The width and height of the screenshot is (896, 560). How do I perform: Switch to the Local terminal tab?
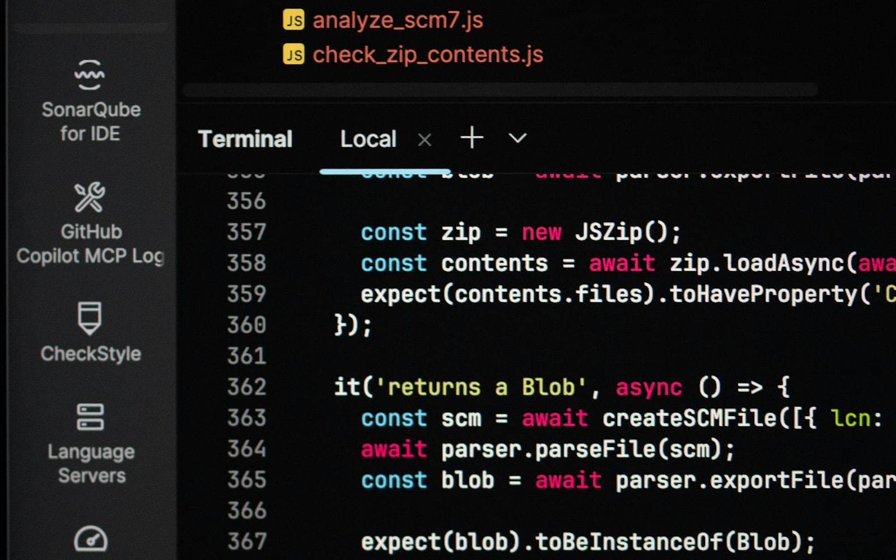tap(368, 139)
